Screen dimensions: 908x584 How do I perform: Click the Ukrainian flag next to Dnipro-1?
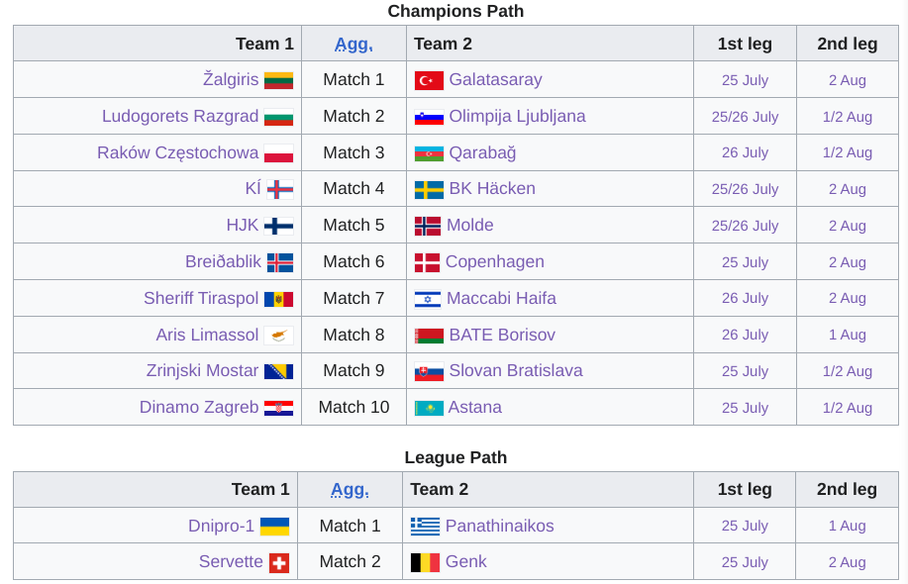274,527
